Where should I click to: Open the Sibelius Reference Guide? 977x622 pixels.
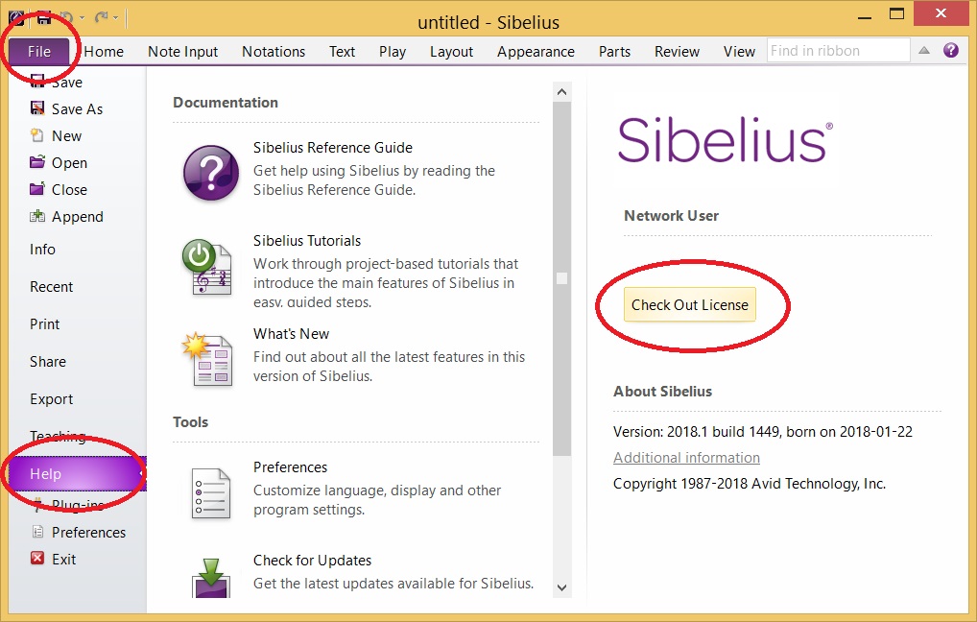pos(331,148)
